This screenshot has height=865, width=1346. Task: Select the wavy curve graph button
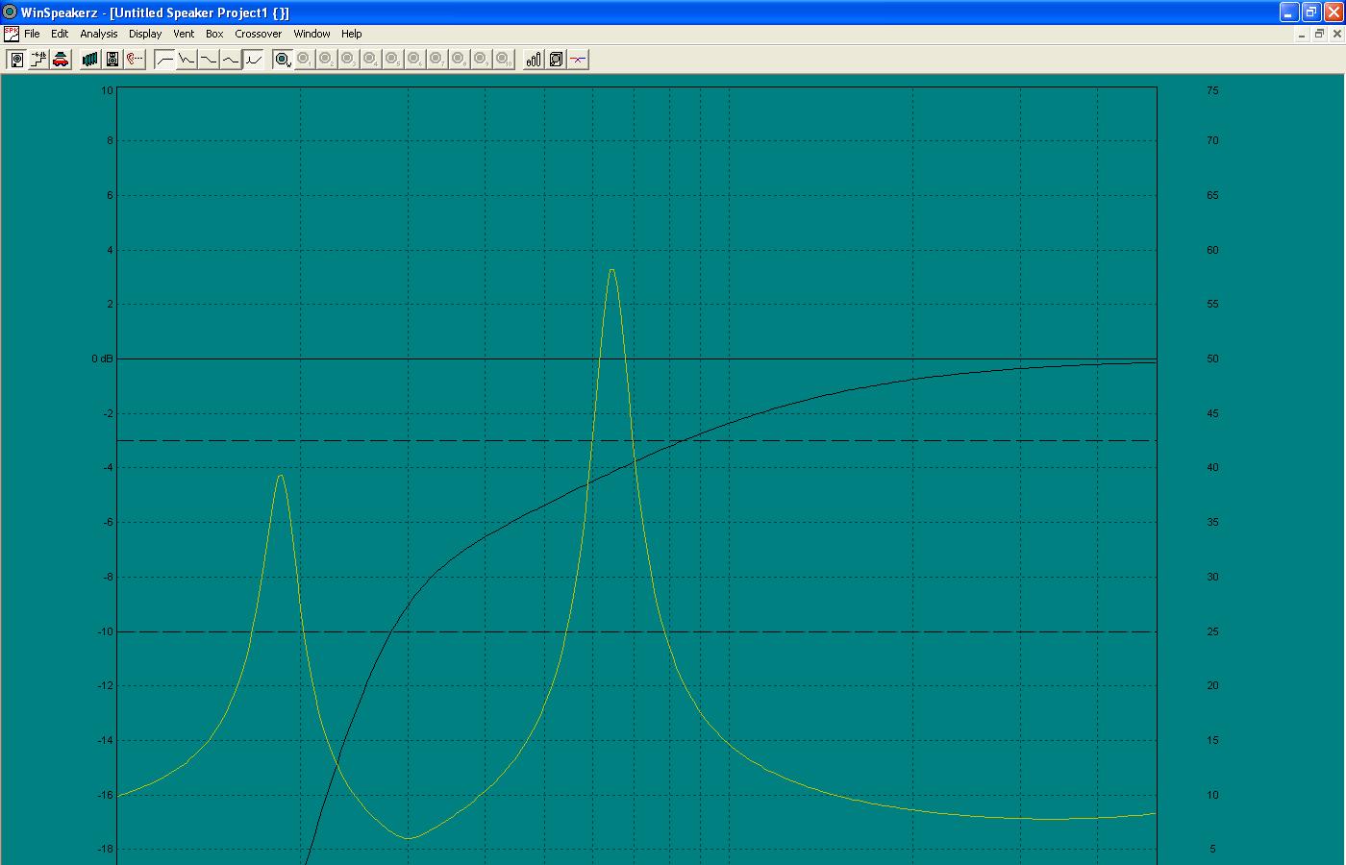coord(231,60)
